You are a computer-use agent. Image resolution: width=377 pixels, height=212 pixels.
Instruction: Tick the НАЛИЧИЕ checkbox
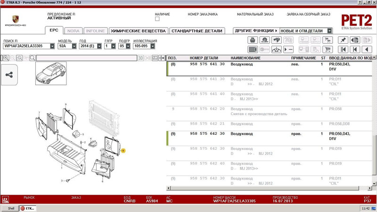[x=157, y=19]
